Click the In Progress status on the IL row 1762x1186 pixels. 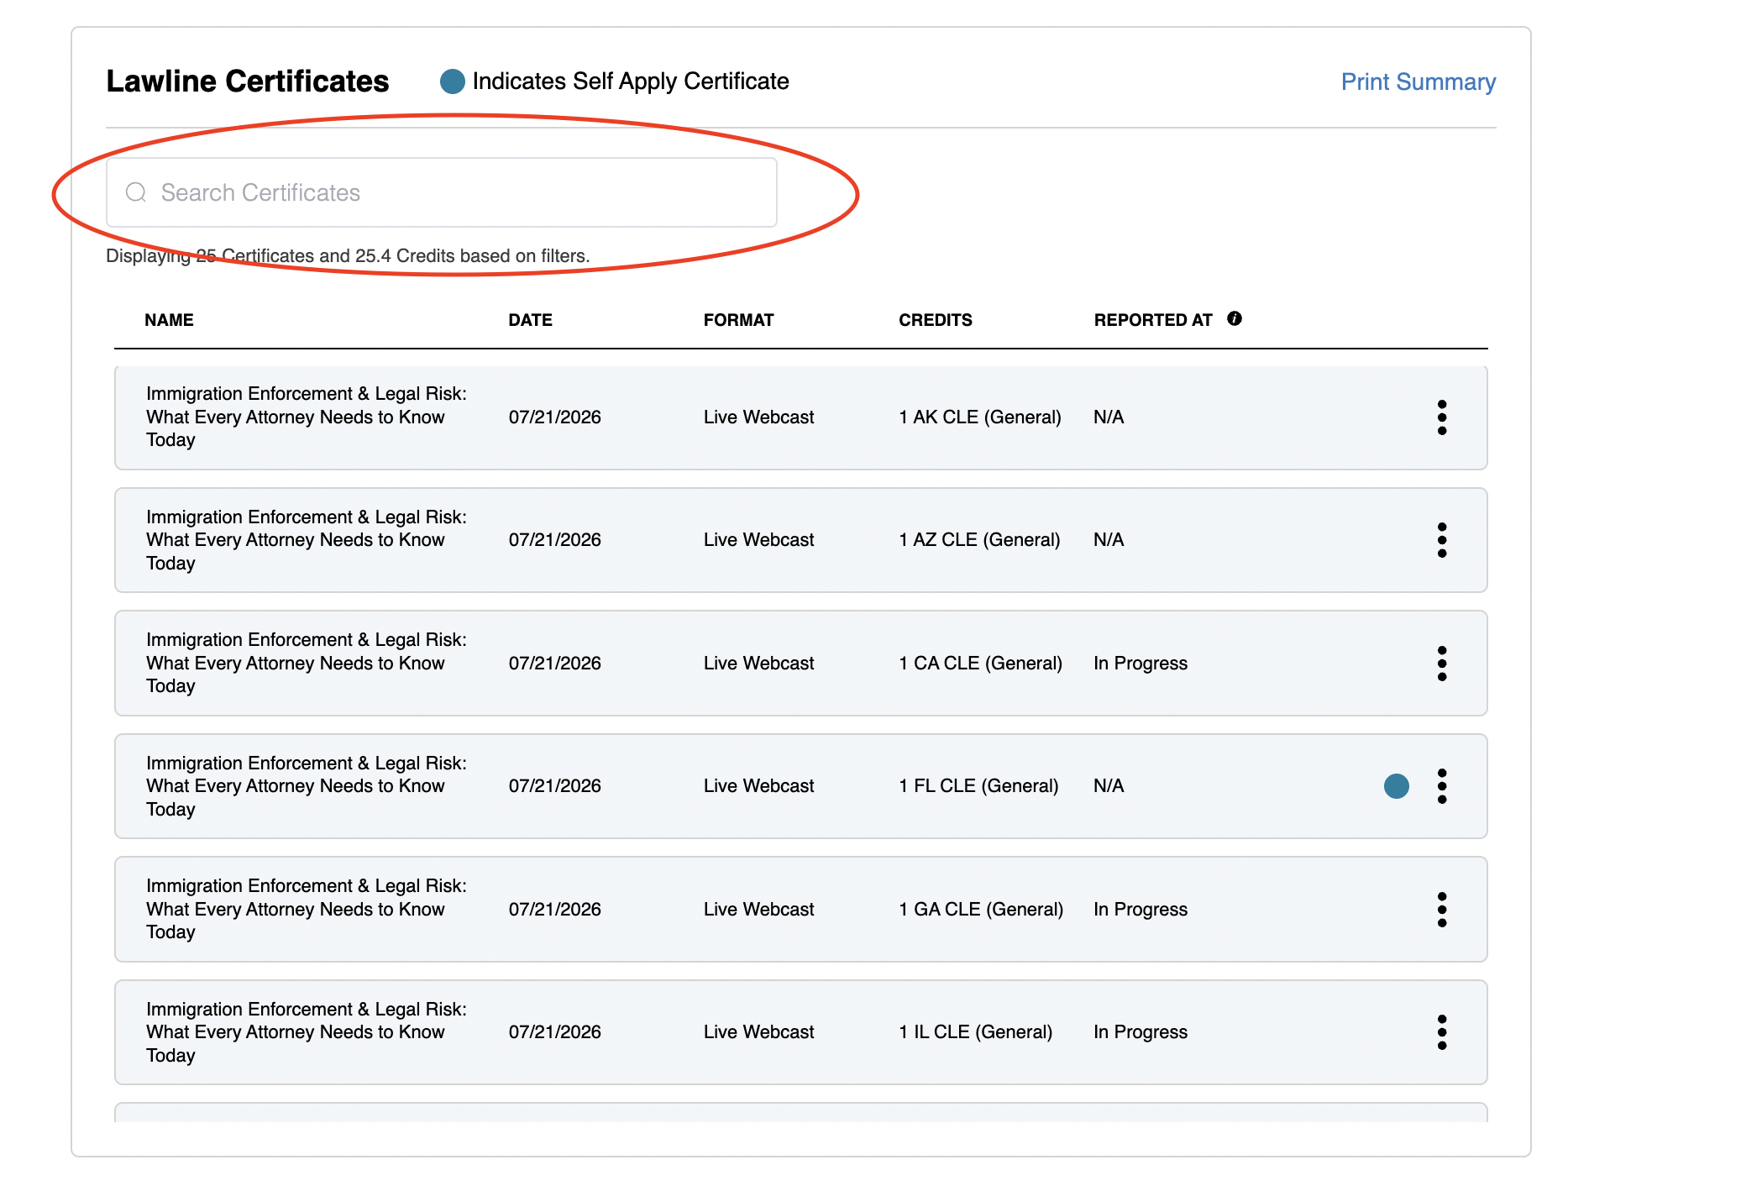pyautogui.click(x=1141, y=1032)
